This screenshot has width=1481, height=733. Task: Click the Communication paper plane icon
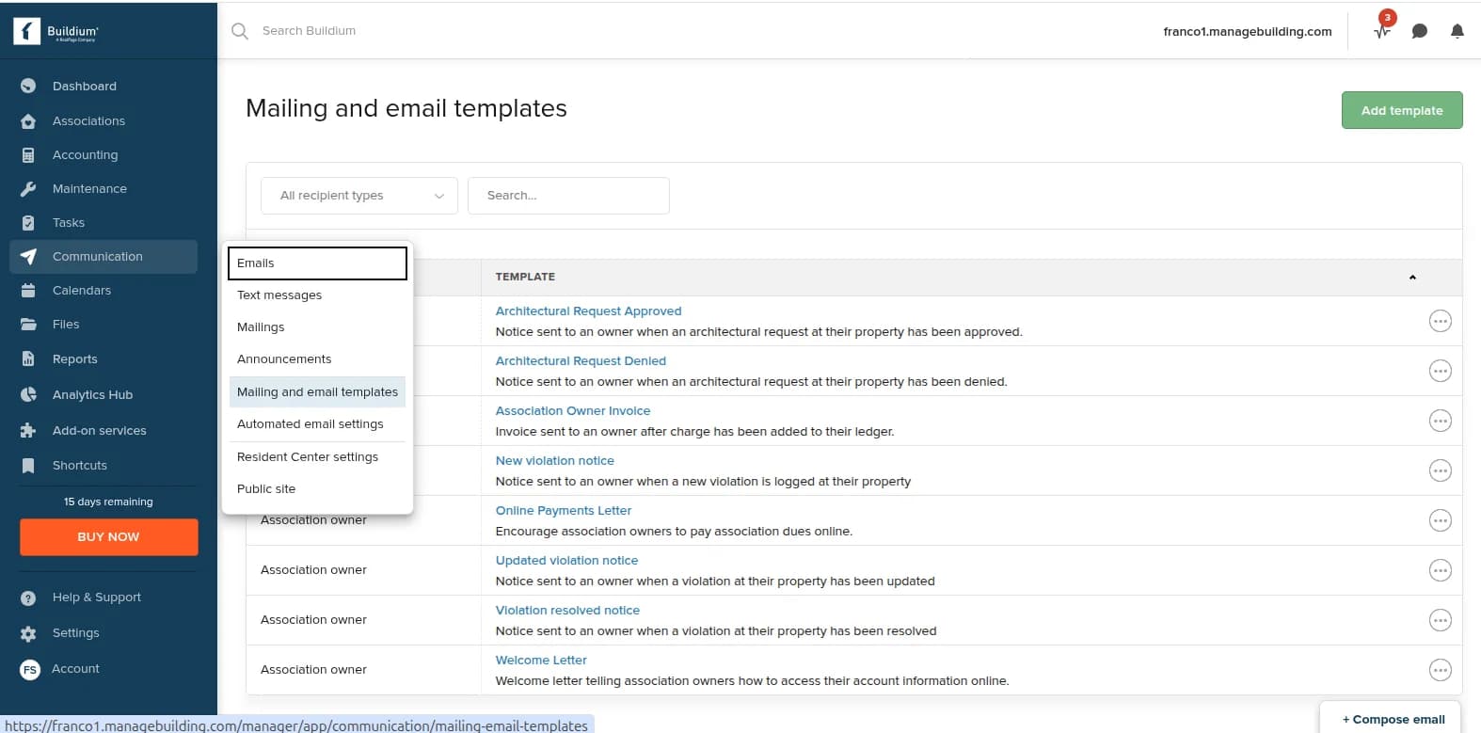coord(28,256)
